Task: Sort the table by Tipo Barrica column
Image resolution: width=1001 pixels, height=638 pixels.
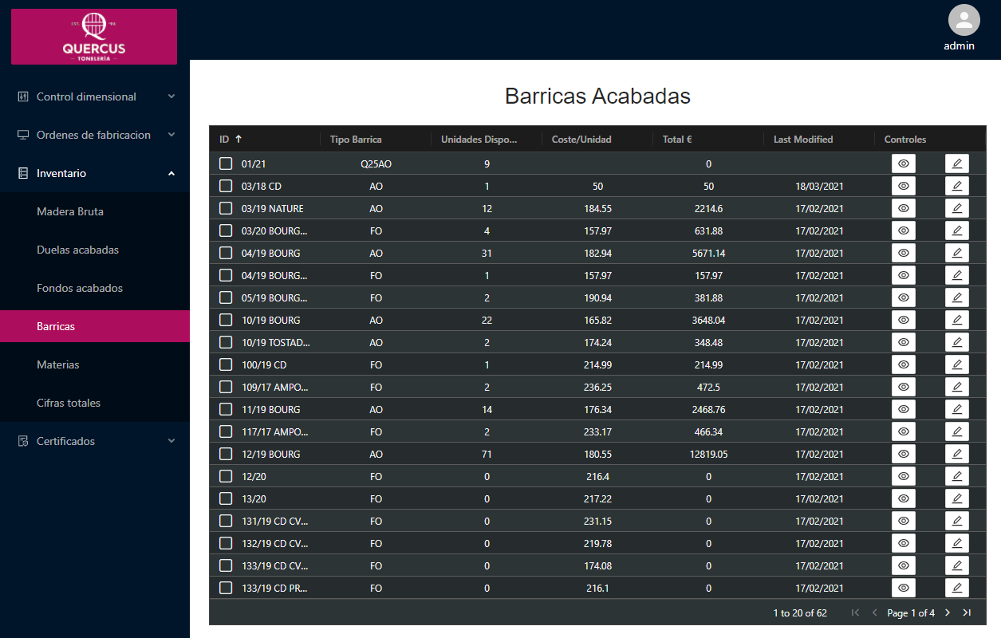Action: click(x=356, y=139)
